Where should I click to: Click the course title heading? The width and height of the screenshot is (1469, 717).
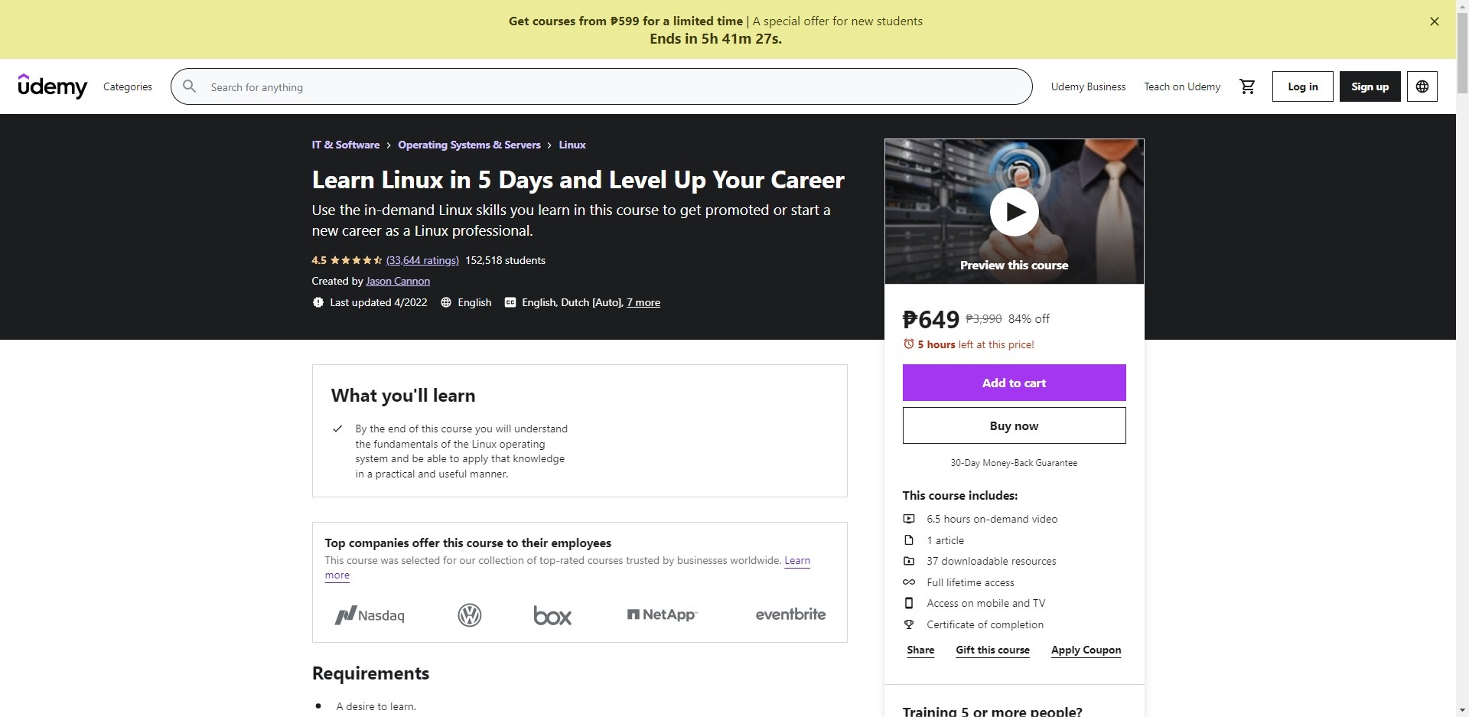578,180
